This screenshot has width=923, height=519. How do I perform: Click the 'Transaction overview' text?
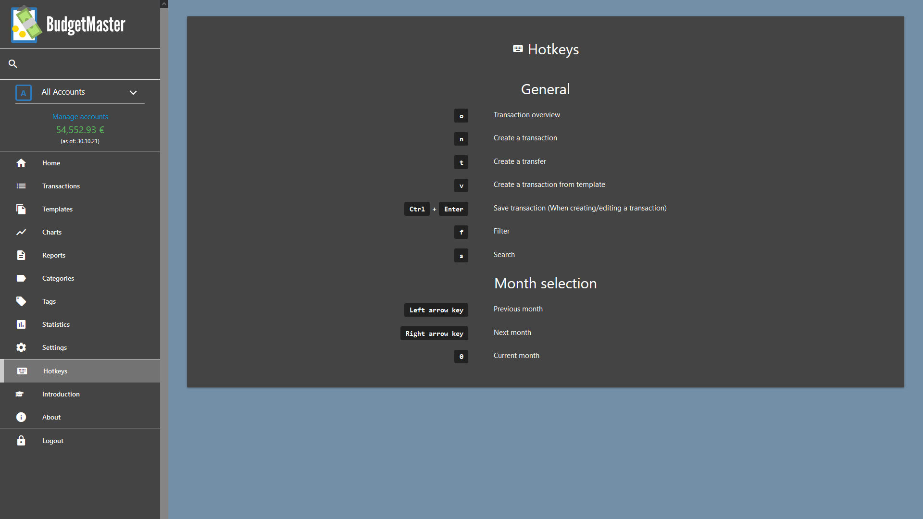(x=526, y=115)
